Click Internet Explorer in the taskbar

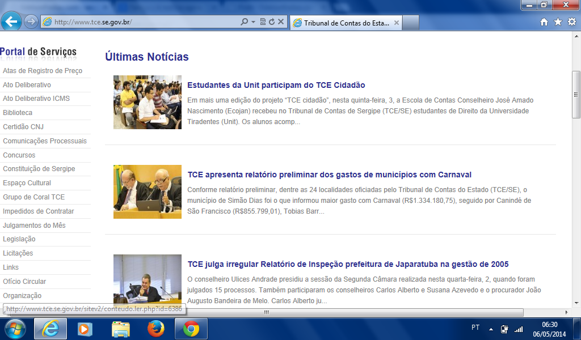point(50,329)
